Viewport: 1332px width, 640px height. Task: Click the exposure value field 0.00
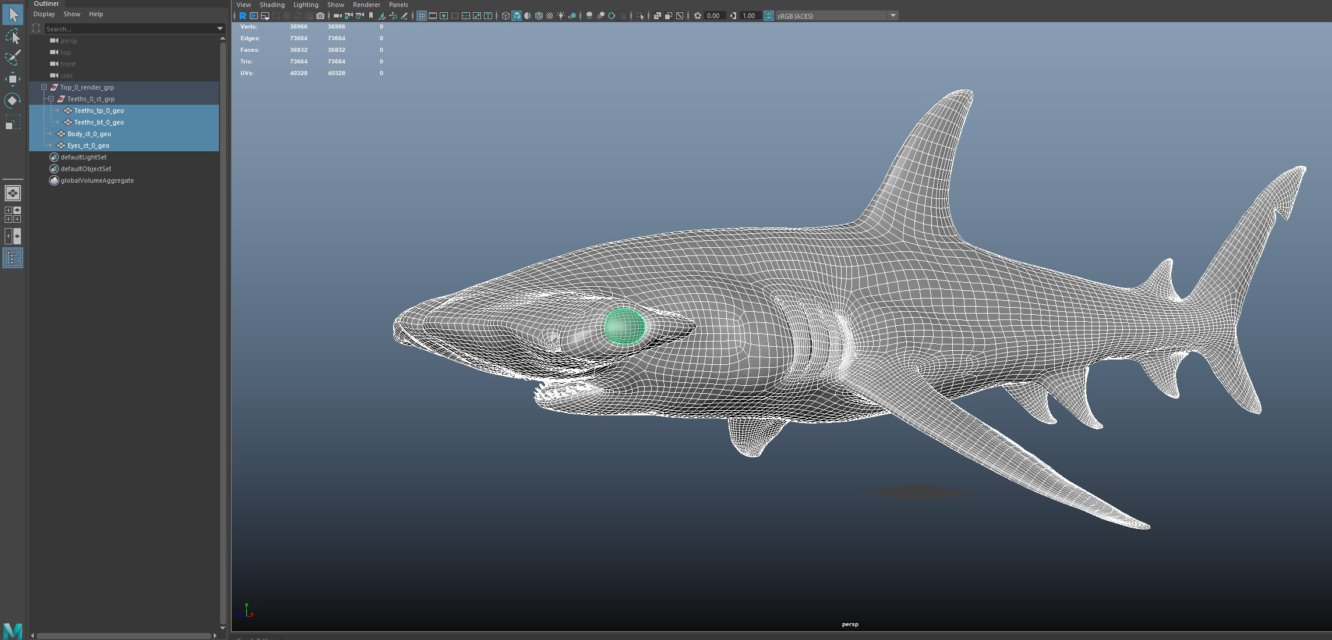click(713, 16)
